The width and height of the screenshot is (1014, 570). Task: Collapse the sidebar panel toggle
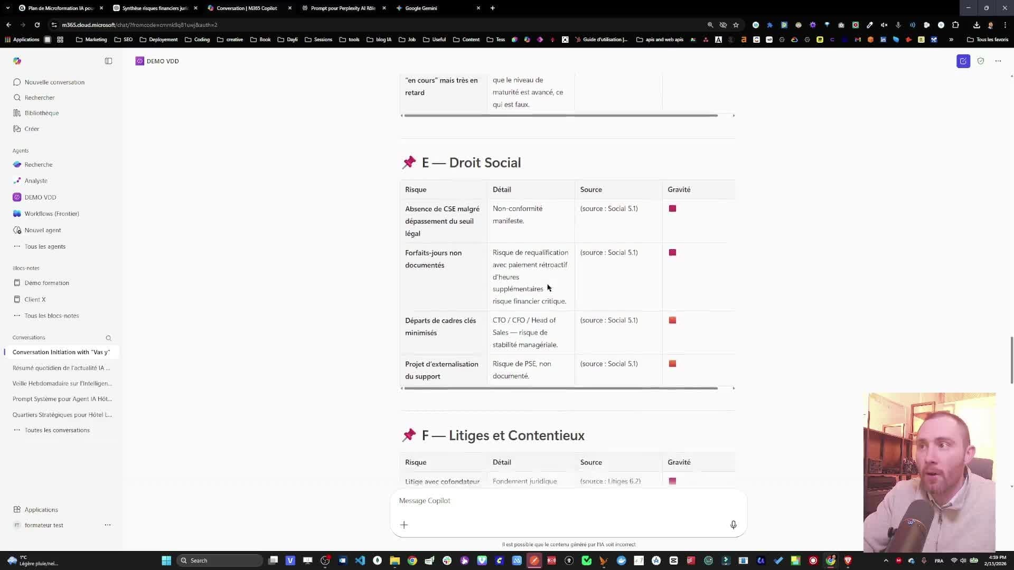[108, 61]
